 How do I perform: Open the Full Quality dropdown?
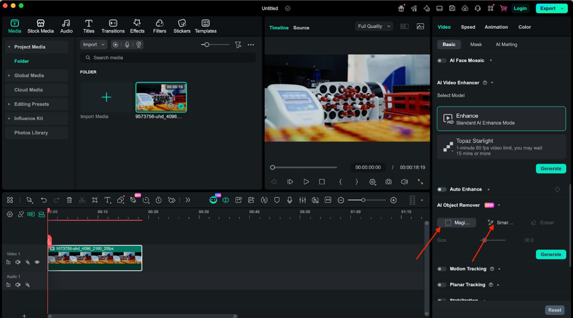pos(373,26)
